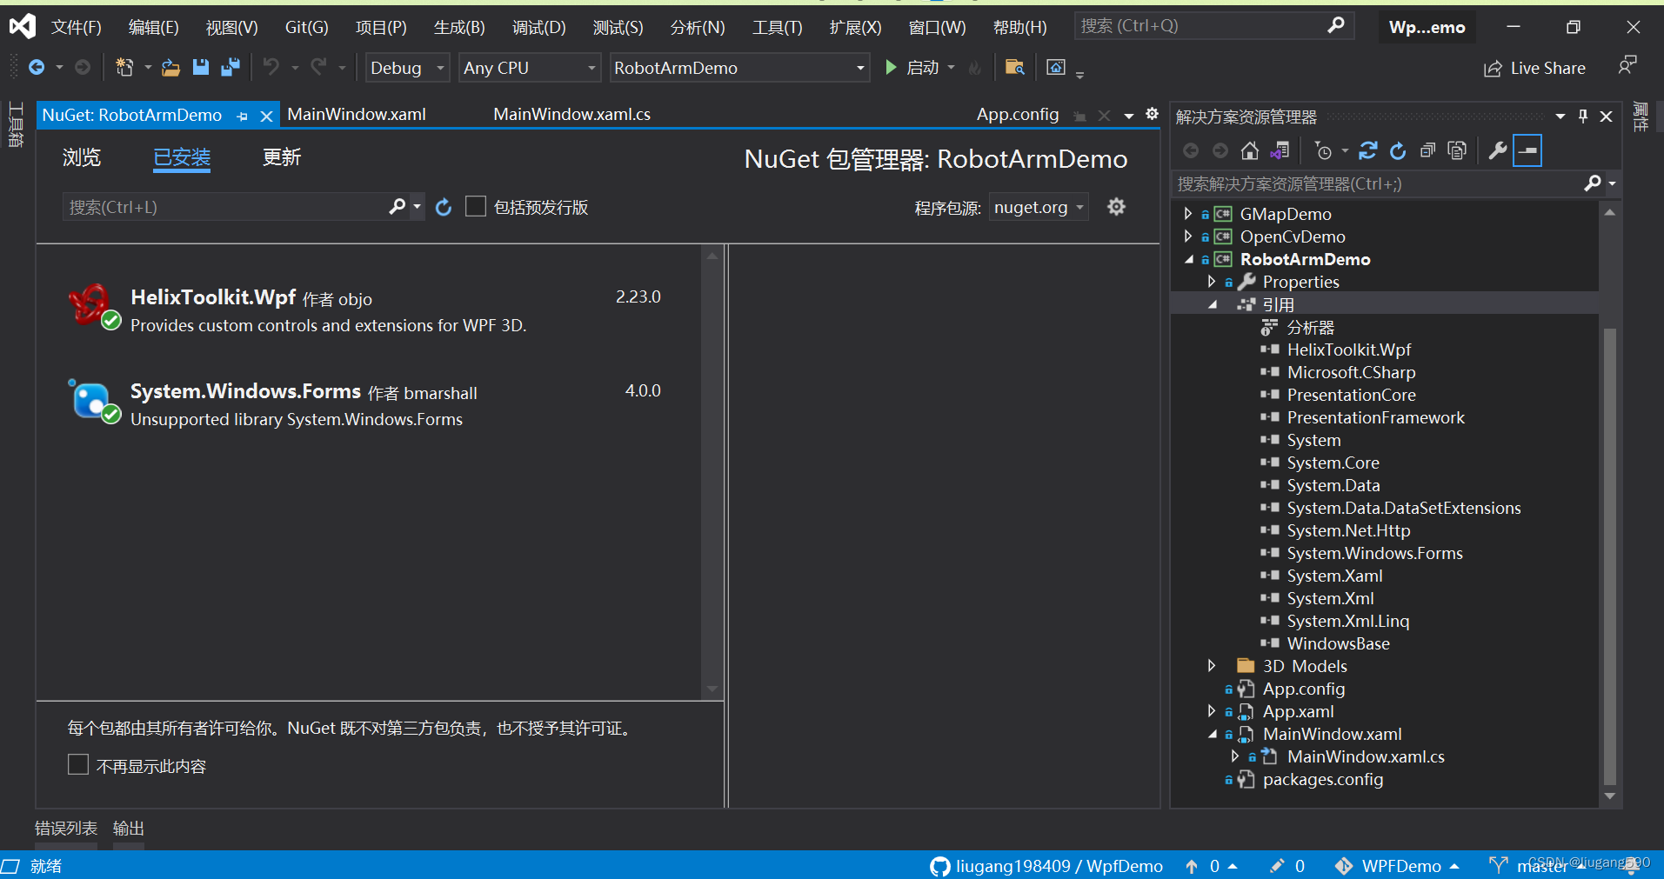
Task: Expand the App.xaml node
Action: click(1211, 710)
